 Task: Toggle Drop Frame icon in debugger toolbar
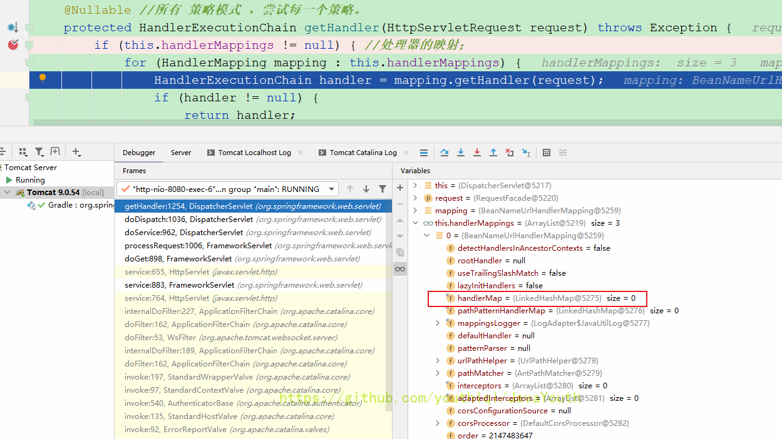510,153
